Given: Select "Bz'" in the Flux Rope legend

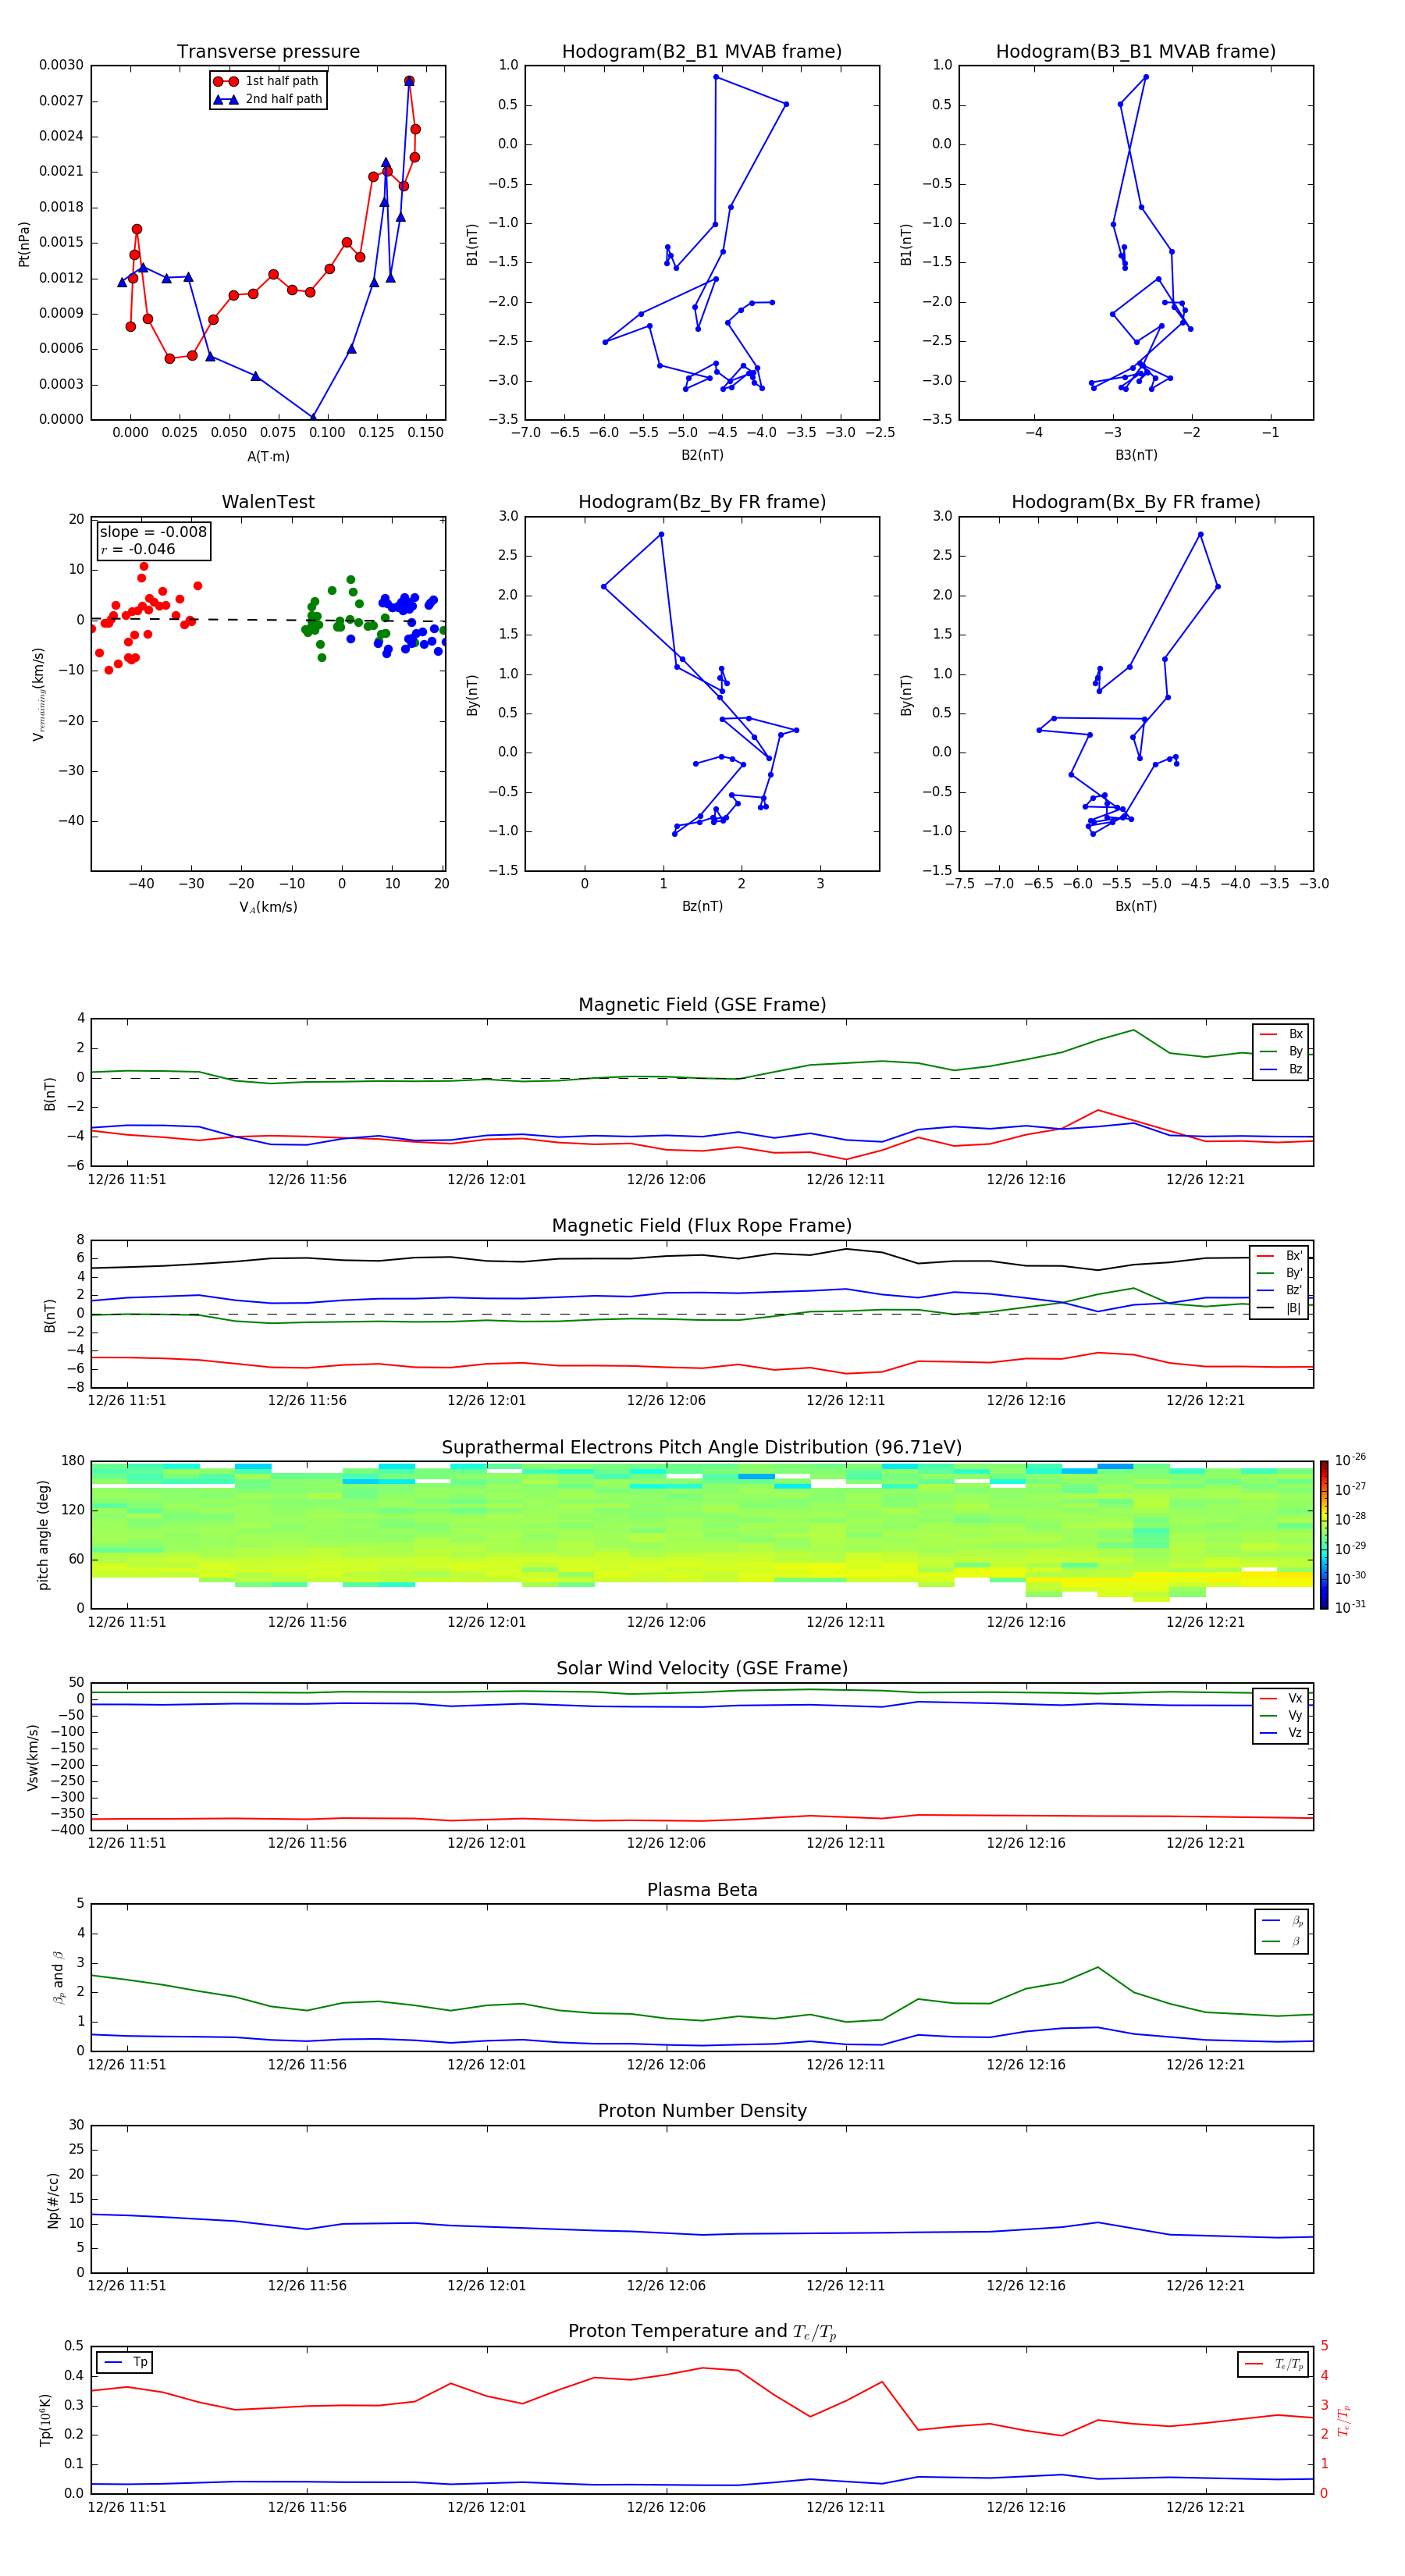Looking at the screenshot, I should (1280, 1290).
